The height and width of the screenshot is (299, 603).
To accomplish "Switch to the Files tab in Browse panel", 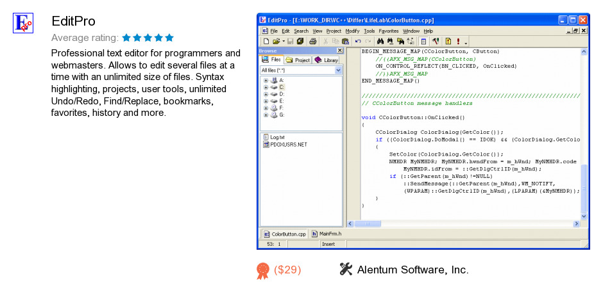I will coord(271,60).
